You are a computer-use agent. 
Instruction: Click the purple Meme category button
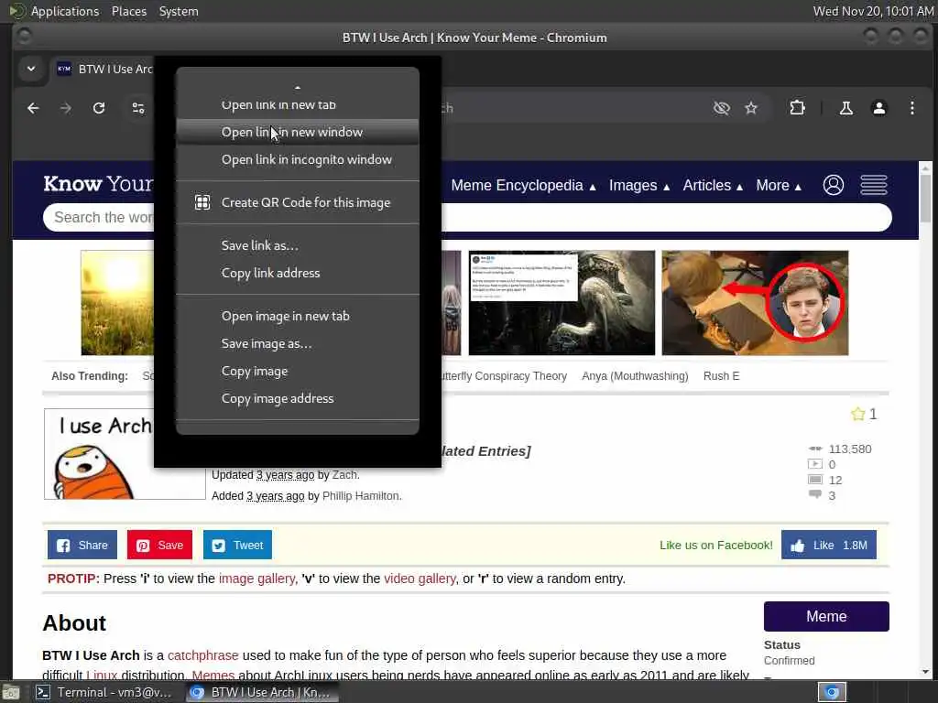pyautogui.click(x=826, y=616)
